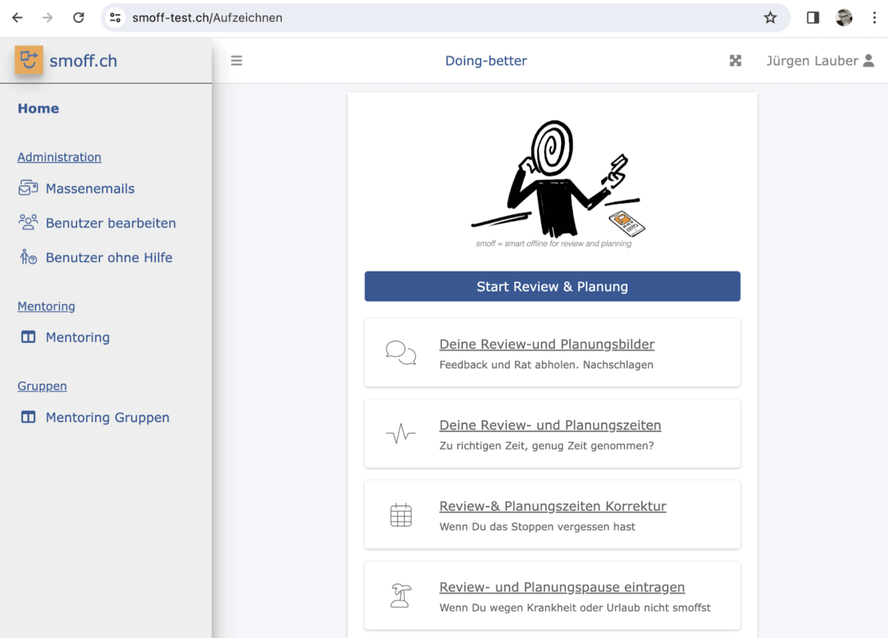Bookmark the page with the star icon
The height and width of the screenshot is (638, 888).
click(770, 17)
